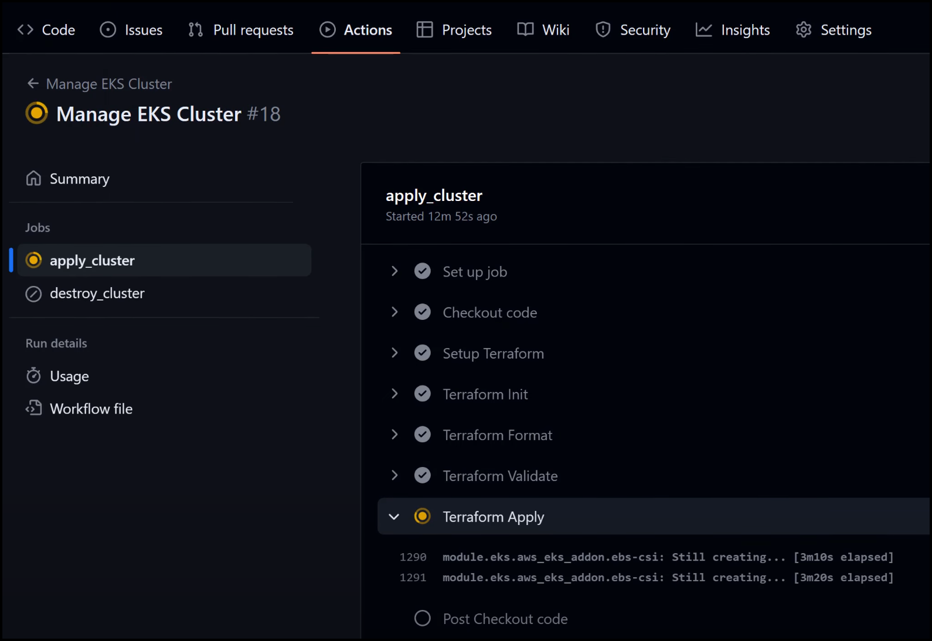Click the Terraform Init step label
The height and width of the screenshot is (641, 932).
pos(485,394)
